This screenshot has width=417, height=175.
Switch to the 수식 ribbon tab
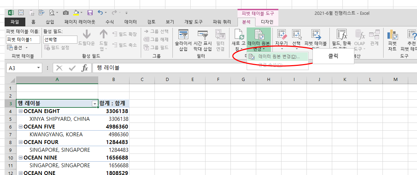coord(110,22)
